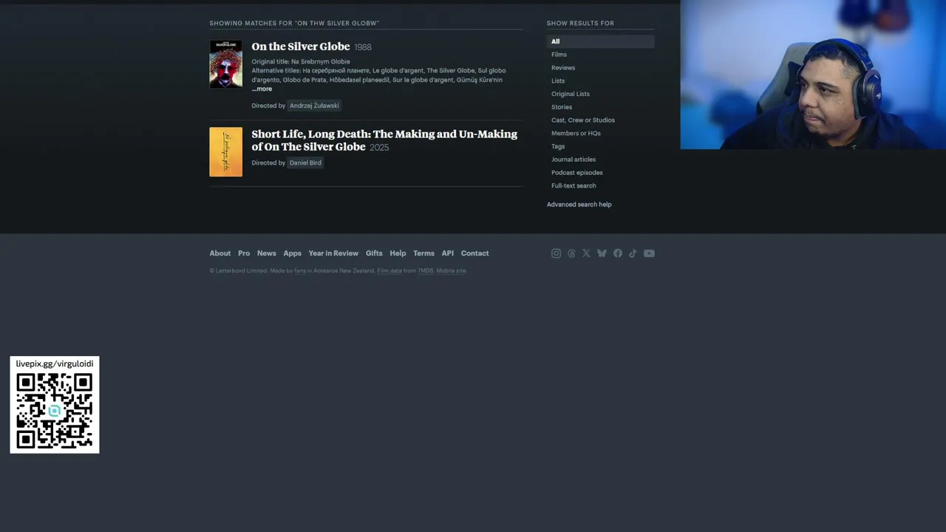Screen dimensions: 946x532
Task: Open the Terms footer link
Action: tap(423, 253)
